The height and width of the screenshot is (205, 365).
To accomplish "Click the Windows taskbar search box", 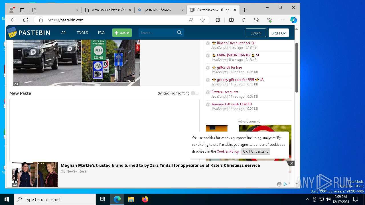I will click(55, 199).
